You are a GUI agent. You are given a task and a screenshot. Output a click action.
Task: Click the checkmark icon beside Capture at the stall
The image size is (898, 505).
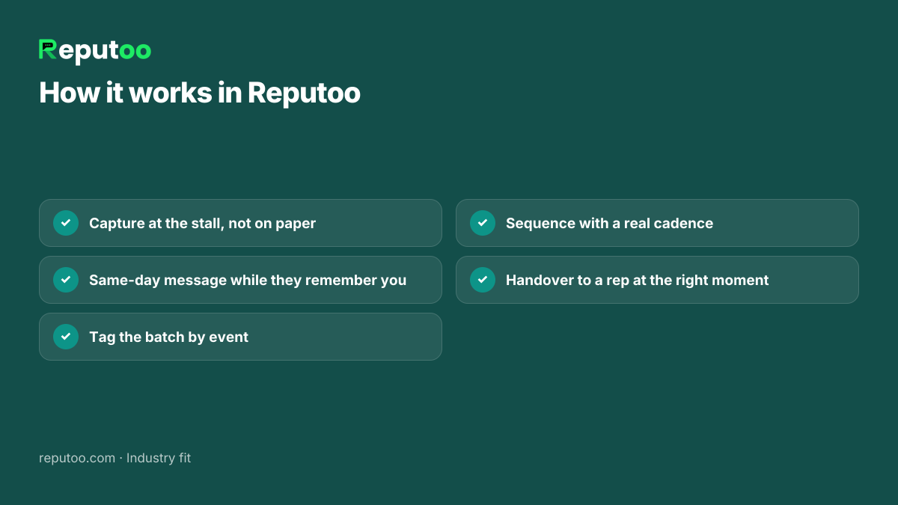pos(66,223)
